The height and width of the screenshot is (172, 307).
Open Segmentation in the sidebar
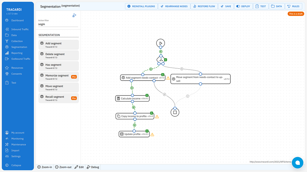(x=19, y=47)
